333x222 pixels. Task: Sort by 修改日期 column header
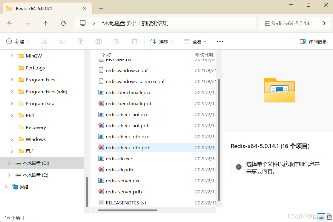point(204,55)
